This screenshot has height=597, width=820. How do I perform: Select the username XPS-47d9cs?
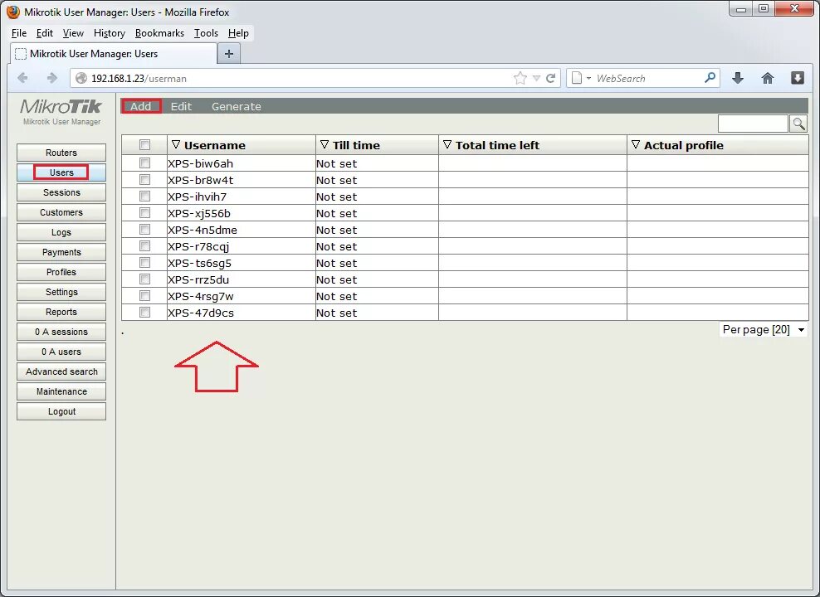coord(201,313)
